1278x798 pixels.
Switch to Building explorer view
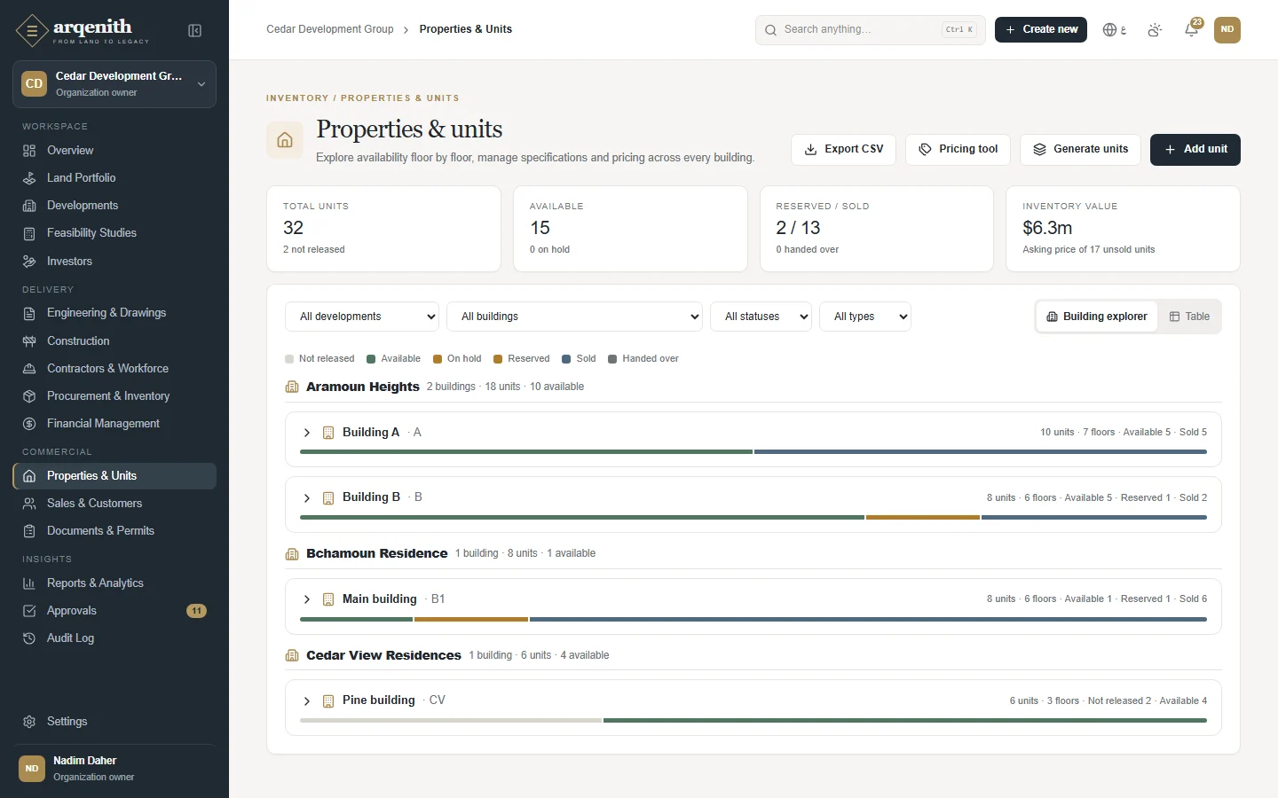click(x=1097, y=317)
